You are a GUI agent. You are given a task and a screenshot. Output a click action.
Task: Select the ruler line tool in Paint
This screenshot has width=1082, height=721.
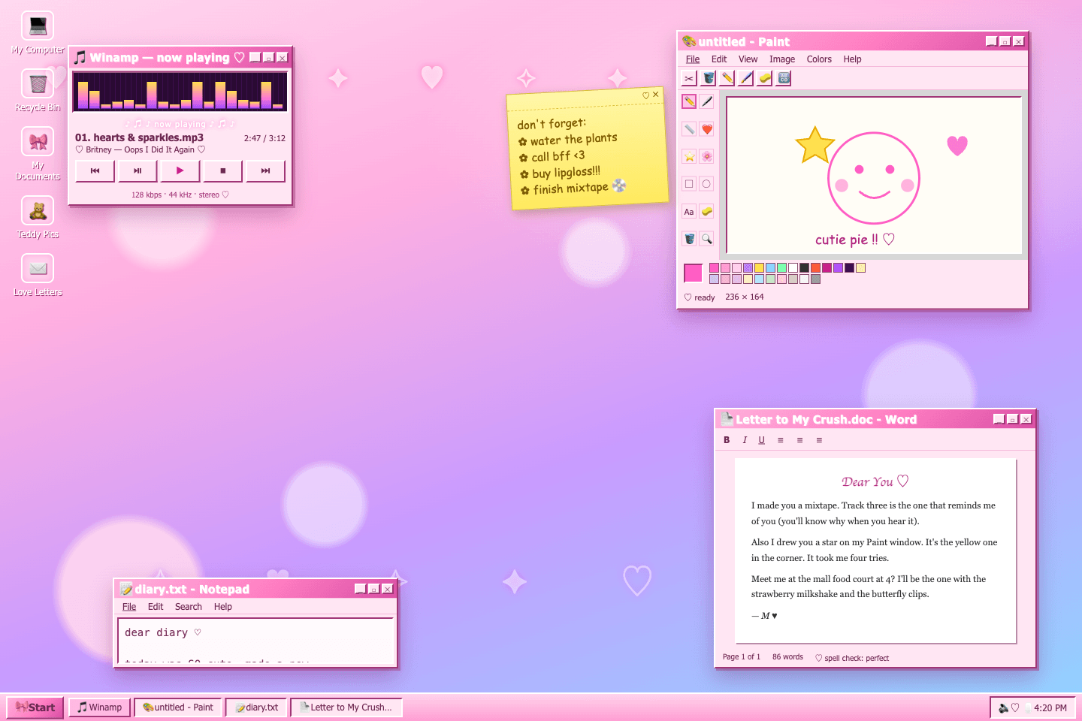[689, 129]
